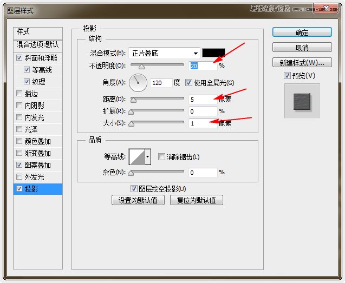
Task: Click the 确定 button
Action: 302,32
